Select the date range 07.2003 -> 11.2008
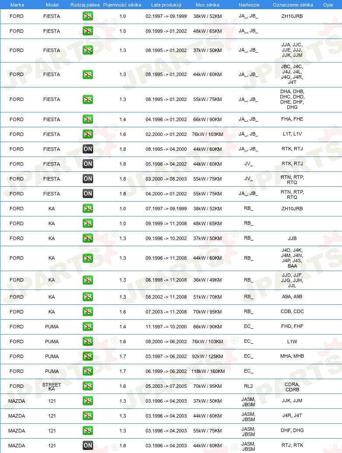The image size is (342, 453). (x=166, y=312)
